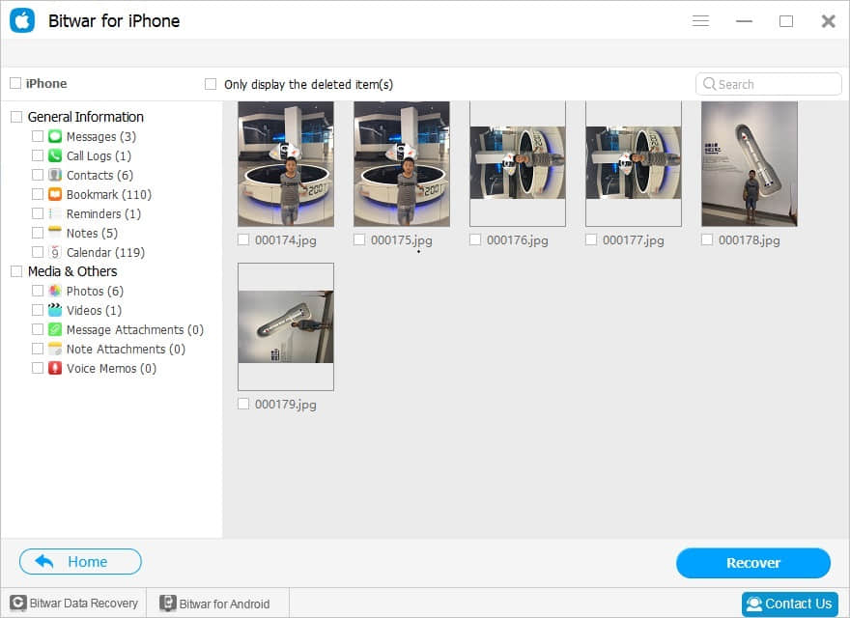The height and width of the screenshot is (618, 850).
Task: Check the box for 000174.jpg
Action: (243, 239)
